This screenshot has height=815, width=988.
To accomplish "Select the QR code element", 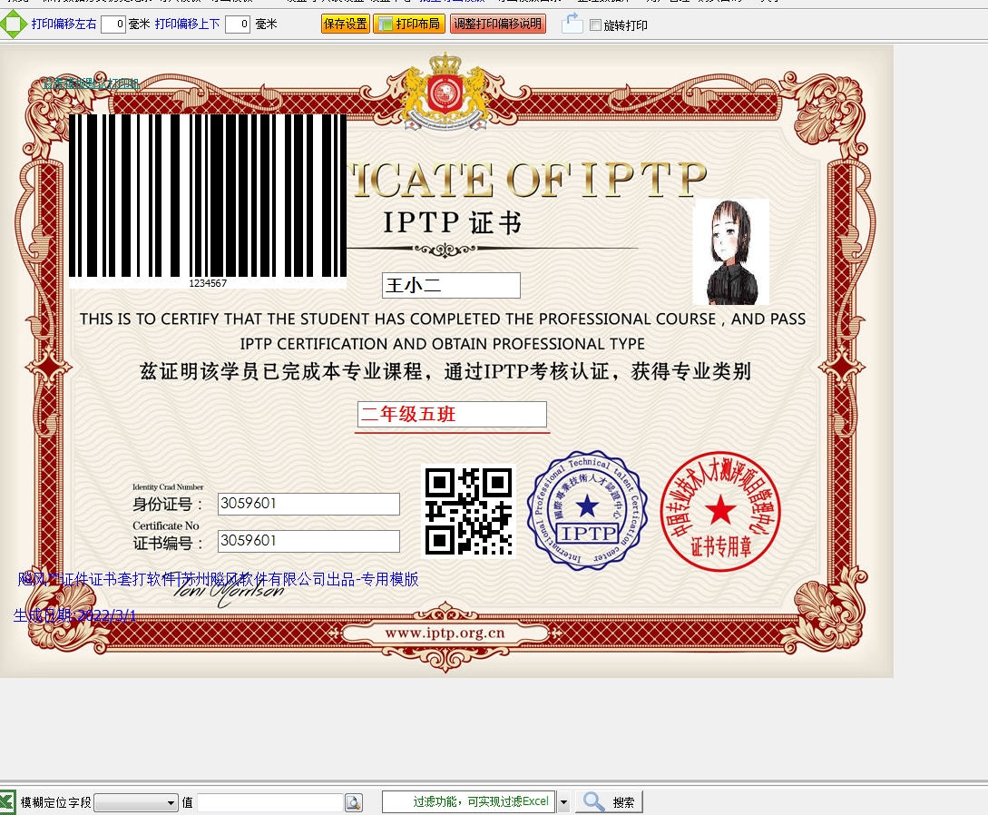I will pyautogui.click(x=468, y=511).
